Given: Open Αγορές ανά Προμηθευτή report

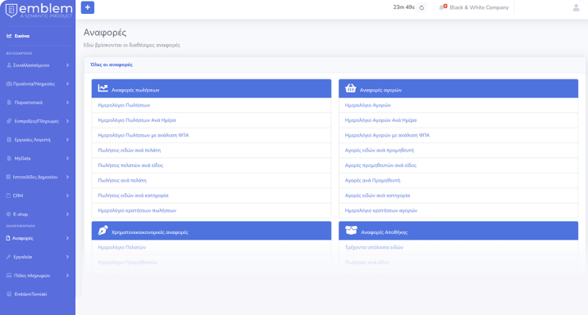Looking at the screenshot, I should [458, 180].
